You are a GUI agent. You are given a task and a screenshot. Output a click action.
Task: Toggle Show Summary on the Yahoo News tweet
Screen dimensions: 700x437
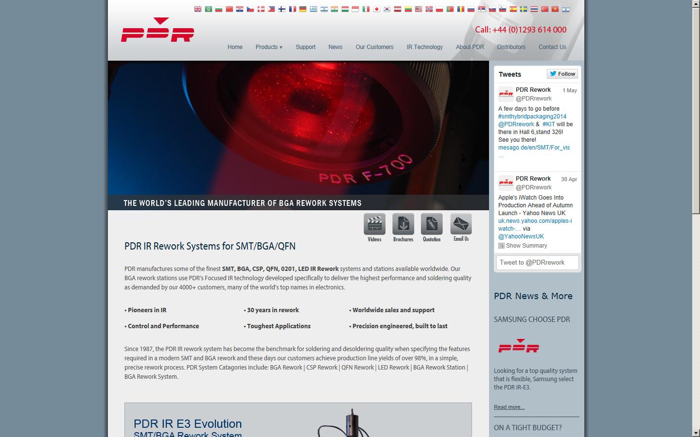pos(523,246)
